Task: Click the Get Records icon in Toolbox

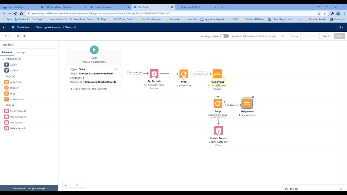Action: click(x=7, y=123)
